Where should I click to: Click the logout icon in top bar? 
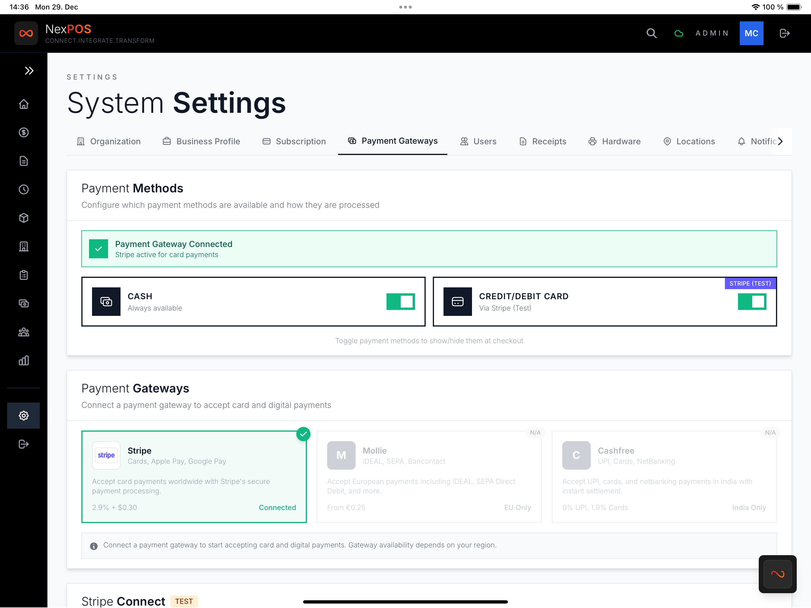click(784, 33)
